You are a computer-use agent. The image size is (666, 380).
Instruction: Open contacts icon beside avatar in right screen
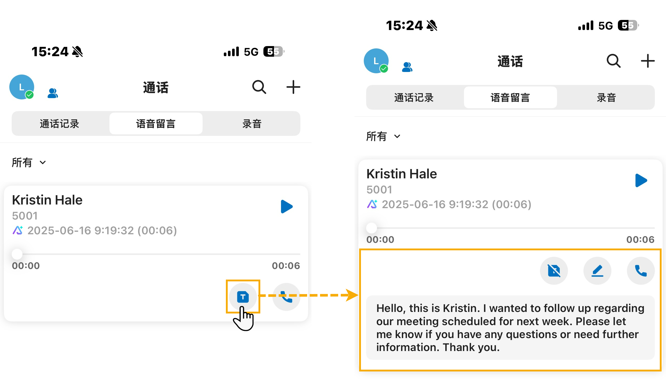pos(407,67)
